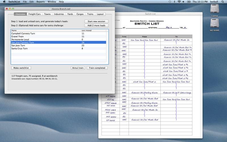227x142 pixels.
Task: Click the SP 86150 car entry in Switch List
Action: (x=110, y=120)
